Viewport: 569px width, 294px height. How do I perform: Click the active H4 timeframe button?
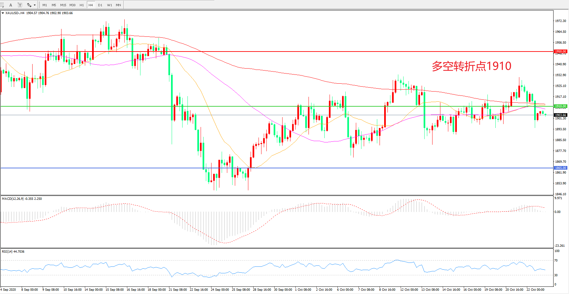tap(91, 5)
